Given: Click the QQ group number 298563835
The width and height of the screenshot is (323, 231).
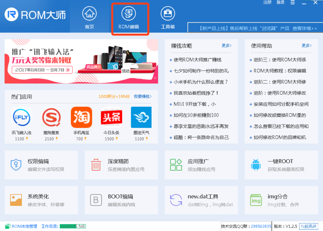Looking at the screenshot, I should [261, 226].
